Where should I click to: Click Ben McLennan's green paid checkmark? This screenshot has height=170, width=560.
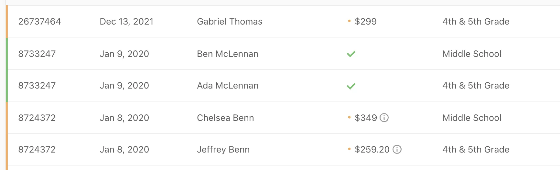point(351,54)
